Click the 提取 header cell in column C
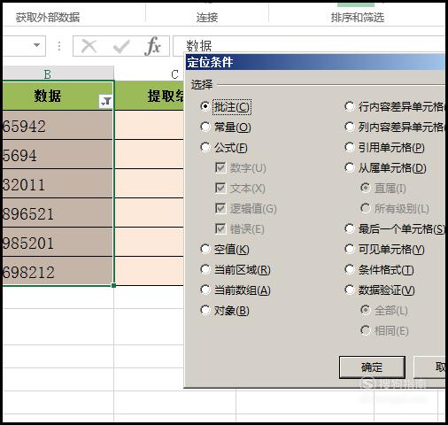 pos(149,96)
